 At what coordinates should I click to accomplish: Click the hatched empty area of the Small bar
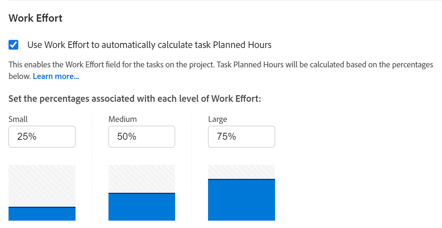click(x=42, y=185)
